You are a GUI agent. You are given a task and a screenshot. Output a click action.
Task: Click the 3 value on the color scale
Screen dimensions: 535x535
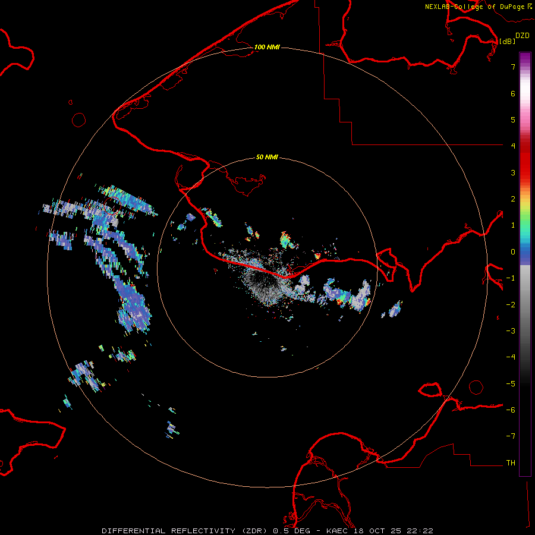coord(513,172)
